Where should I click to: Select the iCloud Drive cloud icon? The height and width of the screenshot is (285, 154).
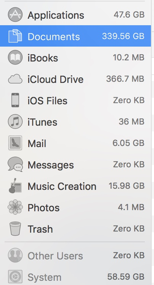[15, 79]
